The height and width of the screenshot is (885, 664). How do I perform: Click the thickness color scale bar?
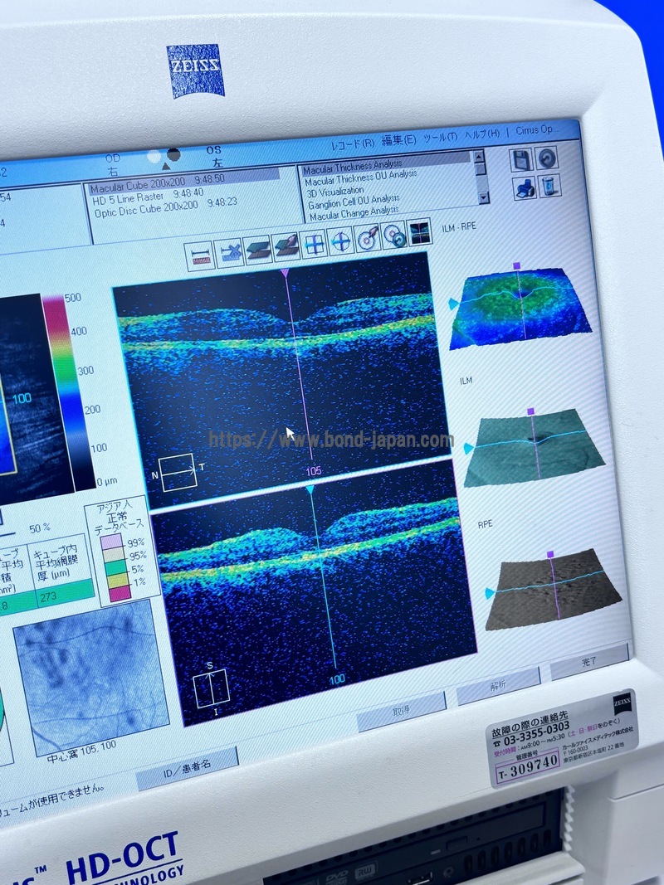coord(68,391)
